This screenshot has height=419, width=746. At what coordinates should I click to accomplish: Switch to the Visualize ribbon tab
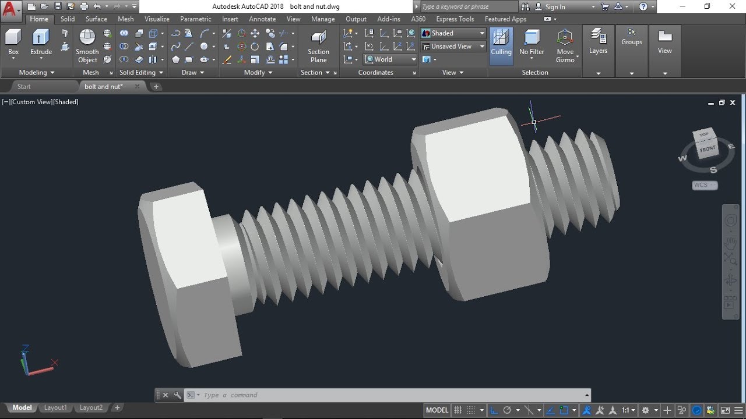157,19
